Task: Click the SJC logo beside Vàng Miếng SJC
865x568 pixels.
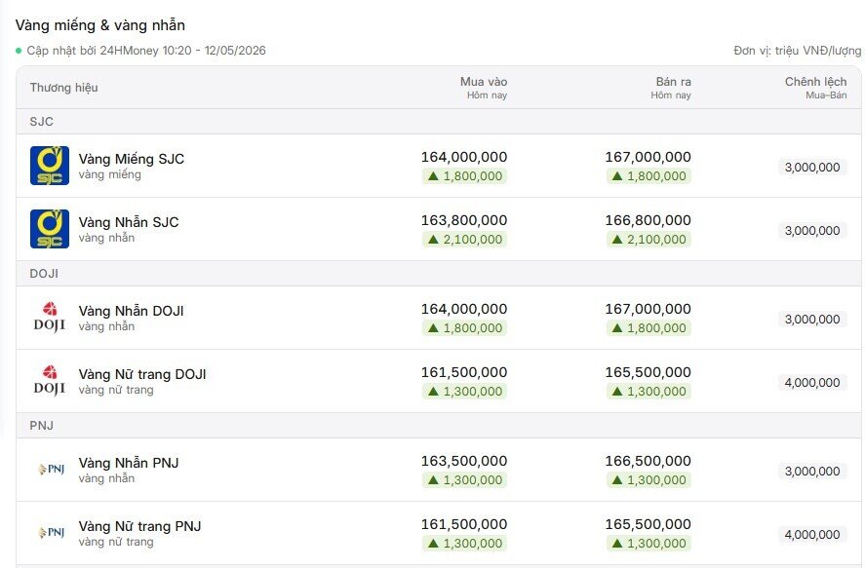Action: click(50, 166)
